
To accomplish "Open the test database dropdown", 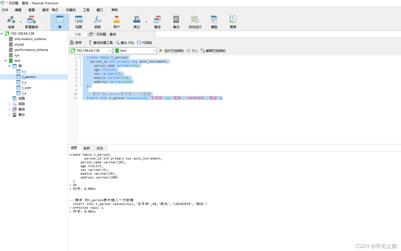I will click(135, 51).
